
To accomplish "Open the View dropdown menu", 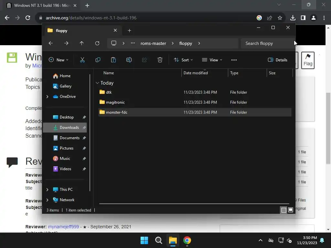I will [212, 60].
